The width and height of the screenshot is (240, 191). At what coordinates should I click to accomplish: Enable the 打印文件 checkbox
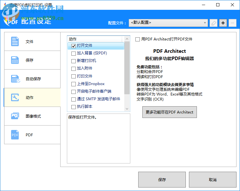point(74,76)
